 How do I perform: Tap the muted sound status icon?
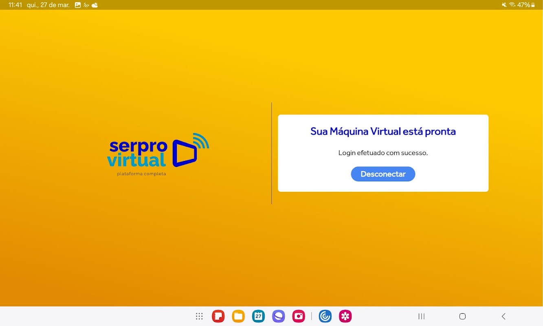(x=504, y=5)
